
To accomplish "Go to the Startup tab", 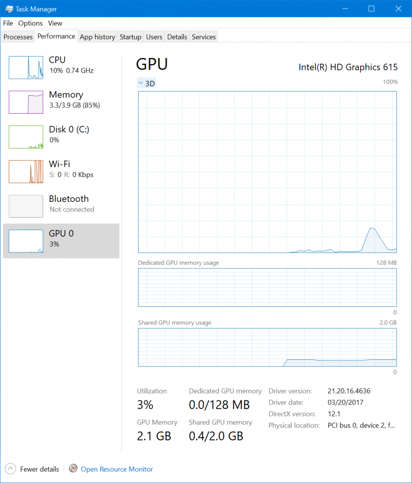I will pos(131,37).
